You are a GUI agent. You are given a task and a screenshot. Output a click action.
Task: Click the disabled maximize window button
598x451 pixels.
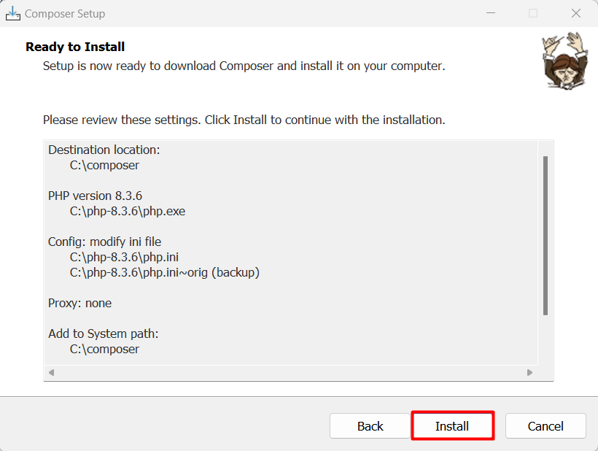[x=533, y=13]
